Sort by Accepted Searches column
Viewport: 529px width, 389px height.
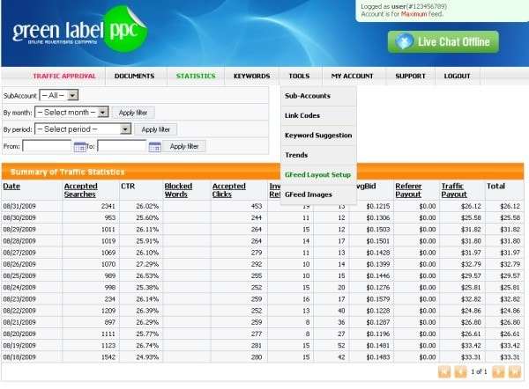click(x=80, y=190)
